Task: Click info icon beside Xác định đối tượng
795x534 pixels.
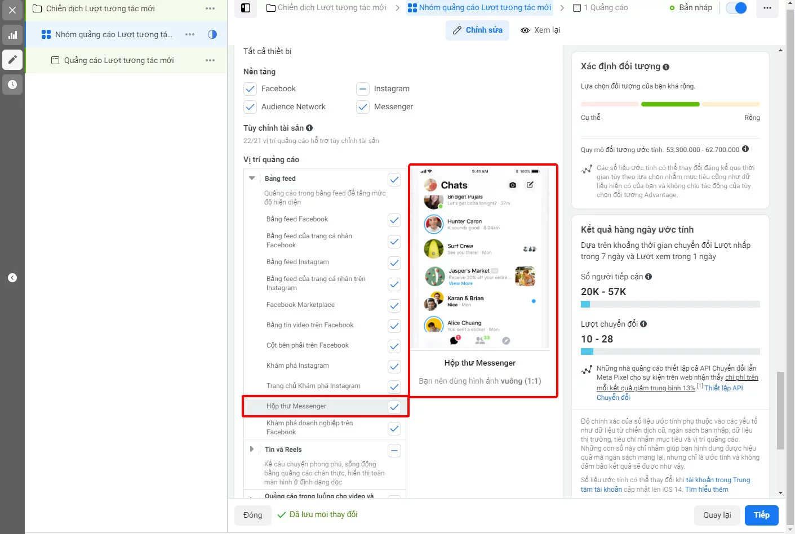Action: click(666, 67)
